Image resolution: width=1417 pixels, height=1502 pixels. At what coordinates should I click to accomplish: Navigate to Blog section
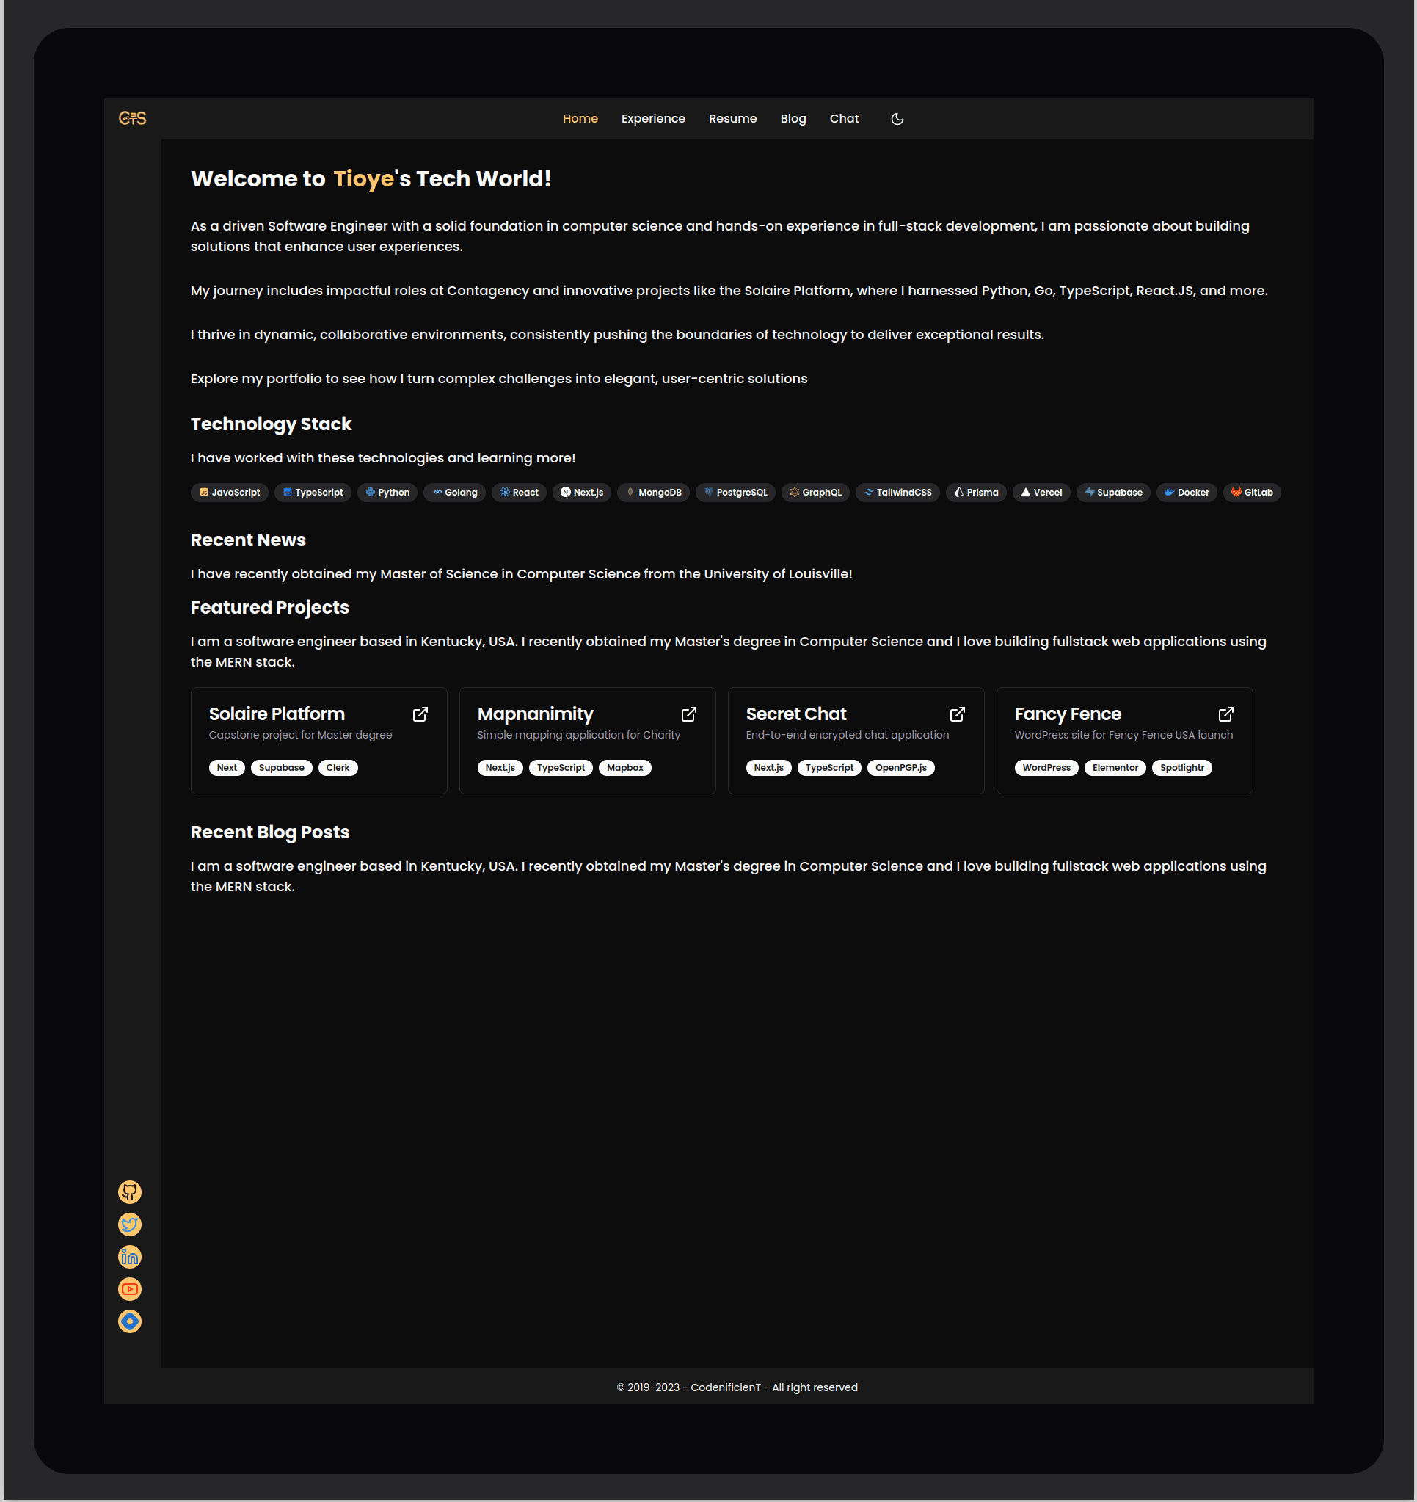793,120
